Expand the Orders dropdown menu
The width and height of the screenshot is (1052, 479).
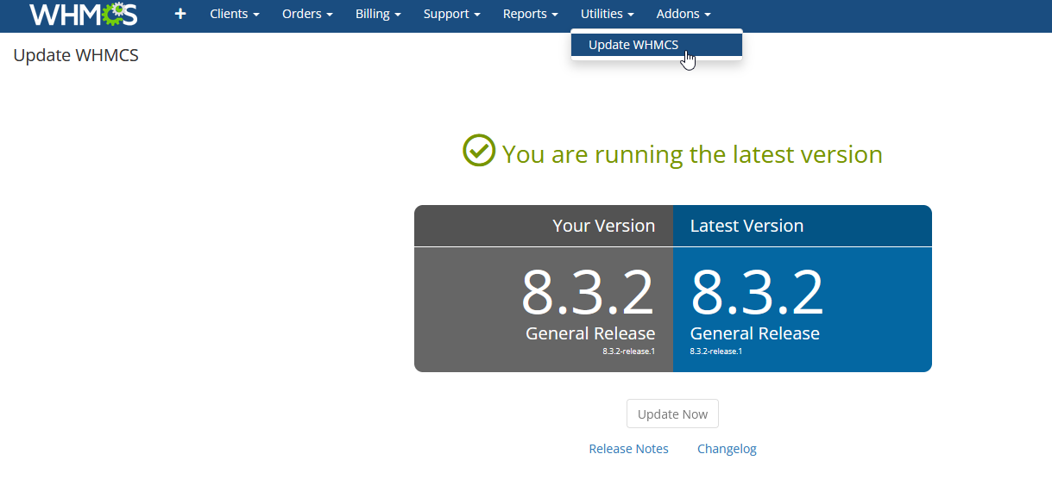point(307,15)
